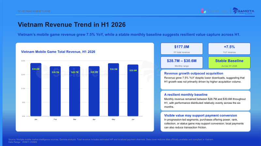The height and width of the screenshot is (146, 261).
Task: Click the 'May' axis label
Action: [x=114, y=119]
